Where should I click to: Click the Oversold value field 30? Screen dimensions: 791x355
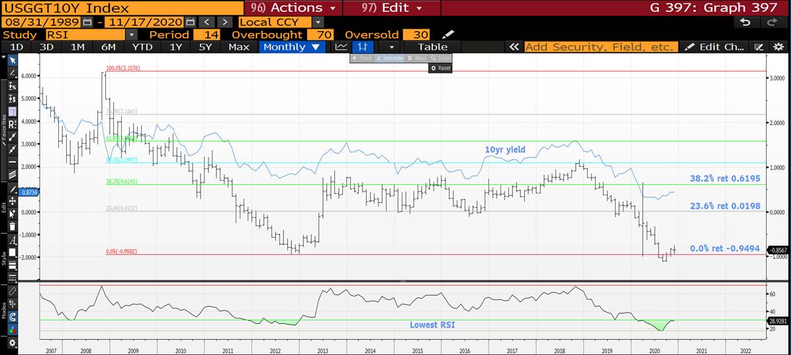(x=415, y=35)
